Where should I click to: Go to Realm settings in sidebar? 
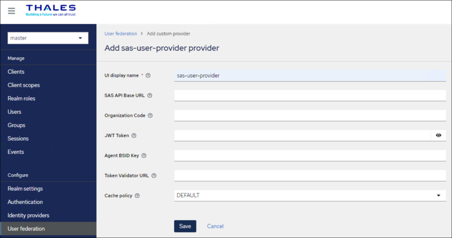pyautogui.click(x=25, y=189)
